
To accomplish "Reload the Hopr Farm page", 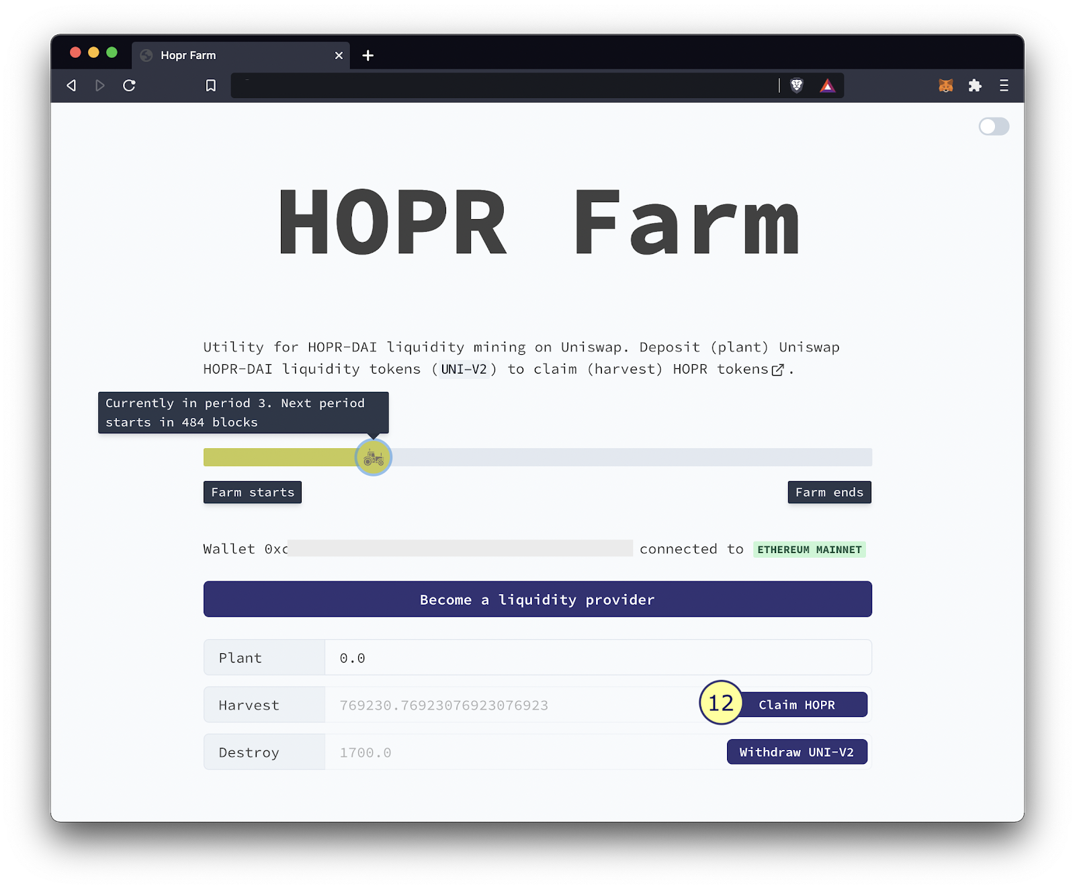I will [x=129, y=85].
